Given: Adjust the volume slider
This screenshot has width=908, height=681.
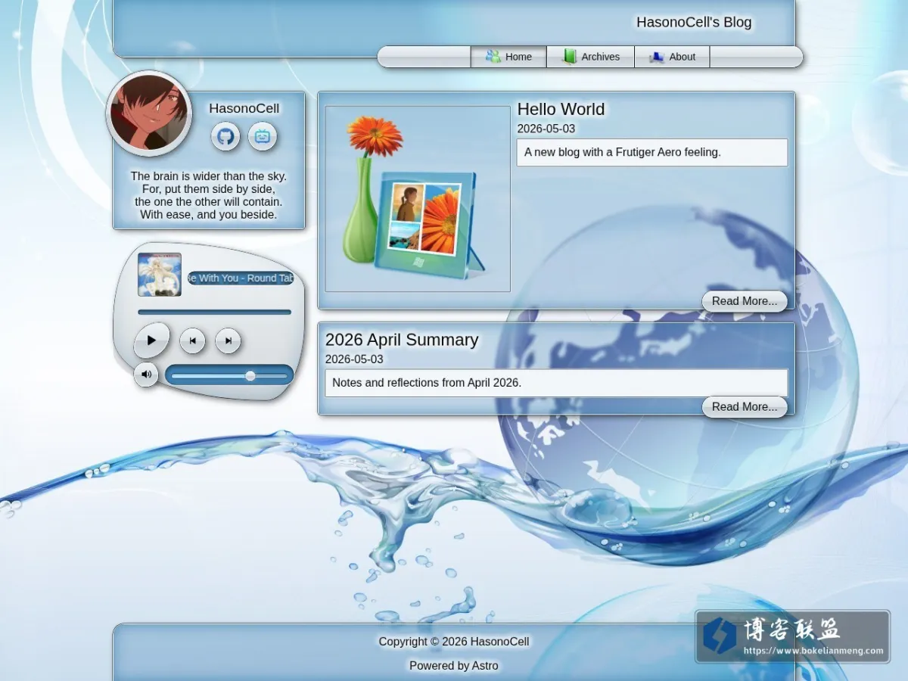Looking at the screenshot, I should click(229, 375).
